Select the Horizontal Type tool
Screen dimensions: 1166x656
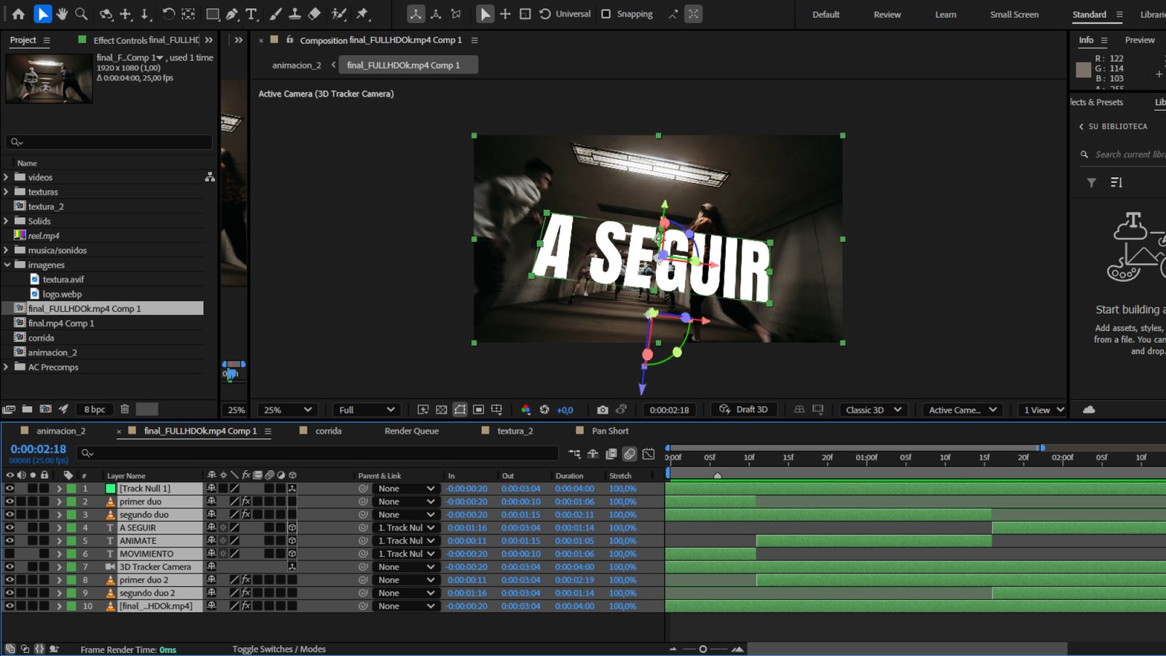[x=251, y=14]
